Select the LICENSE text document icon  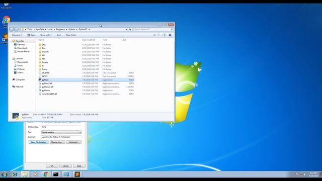pos(40,72)
